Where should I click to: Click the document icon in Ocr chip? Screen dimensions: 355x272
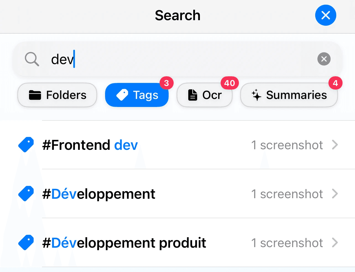pyautogui.click(x=193, y=95)
